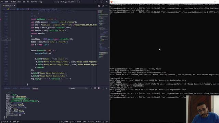Image resolution: width=219 pixels, height=123 pixels.
Task: Switch to the Debug Console panel tab
Action: coord(25,88)
